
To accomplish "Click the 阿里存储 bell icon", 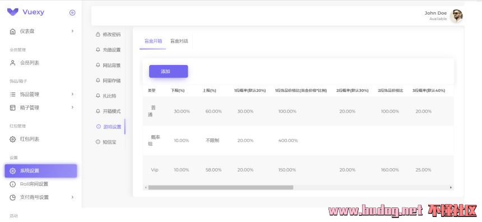I will [98, 80].
